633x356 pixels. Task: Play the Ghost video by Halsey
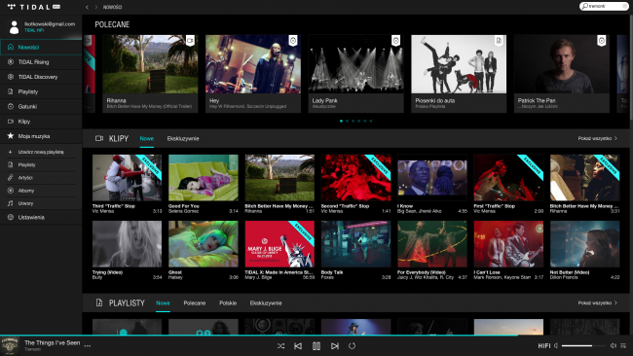pyautogui.click(x=204, y=244)
